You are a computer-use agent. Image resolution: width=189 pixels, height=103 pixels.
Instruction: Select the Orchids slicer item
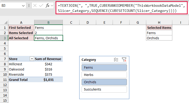[x=104, y=82]
